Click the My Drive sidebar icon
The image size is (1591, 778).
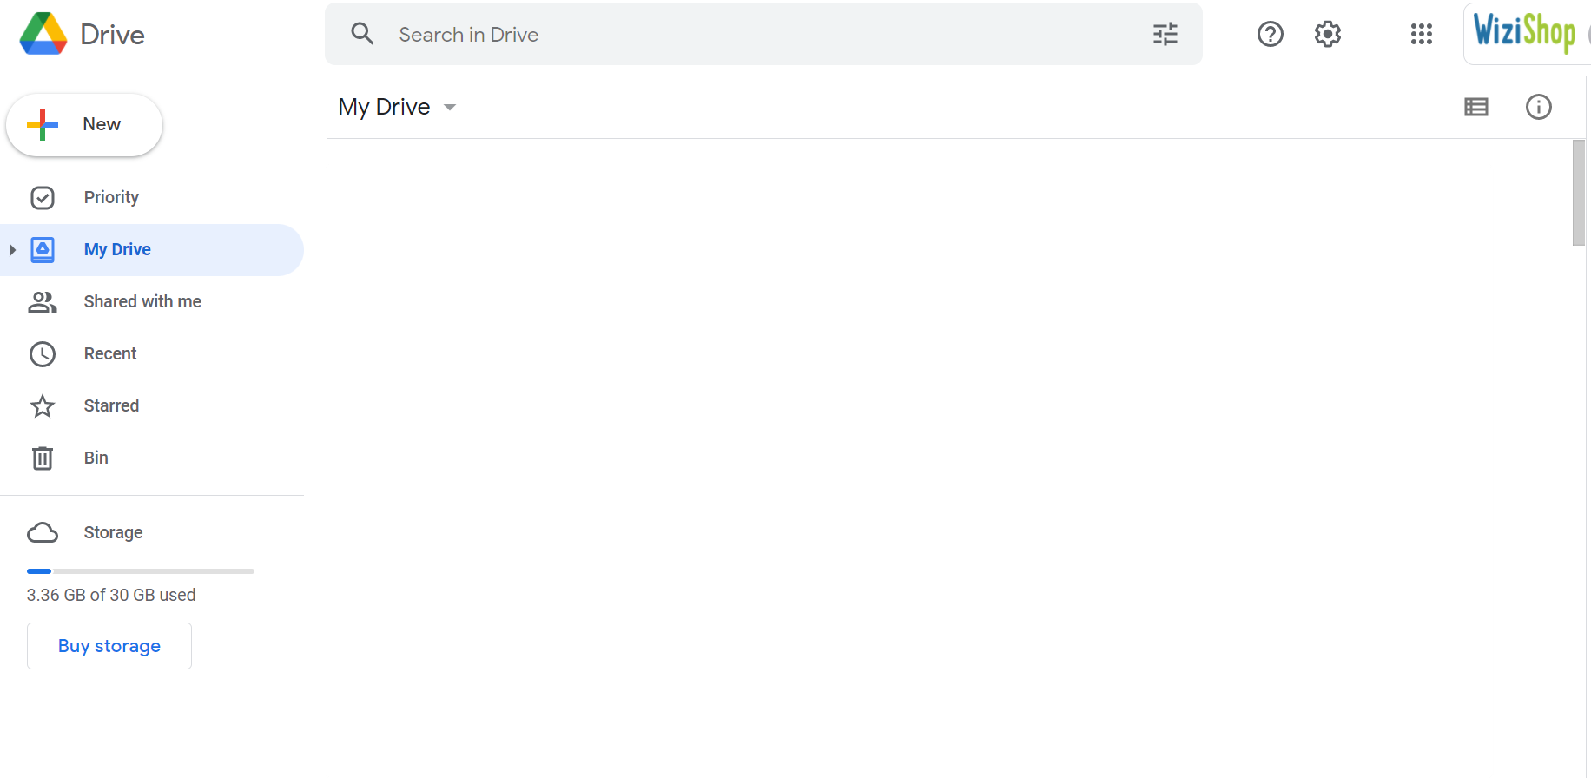click(x=43, y=250)
